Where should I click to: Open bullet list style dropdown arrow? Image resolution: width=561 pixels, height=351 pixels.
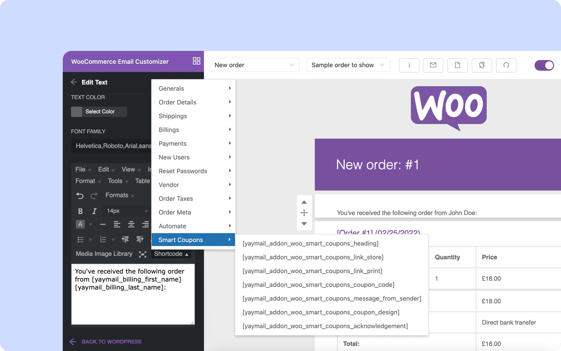click(x=90, y=240)
